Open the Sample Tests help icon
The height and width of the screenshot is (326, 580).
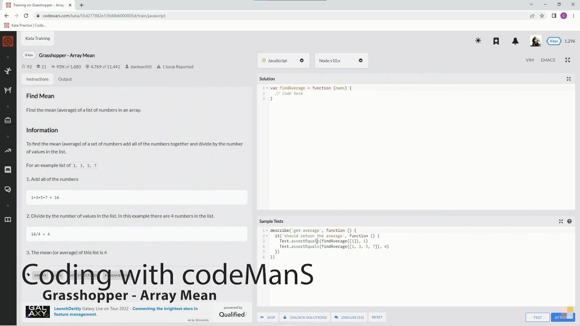570,221
